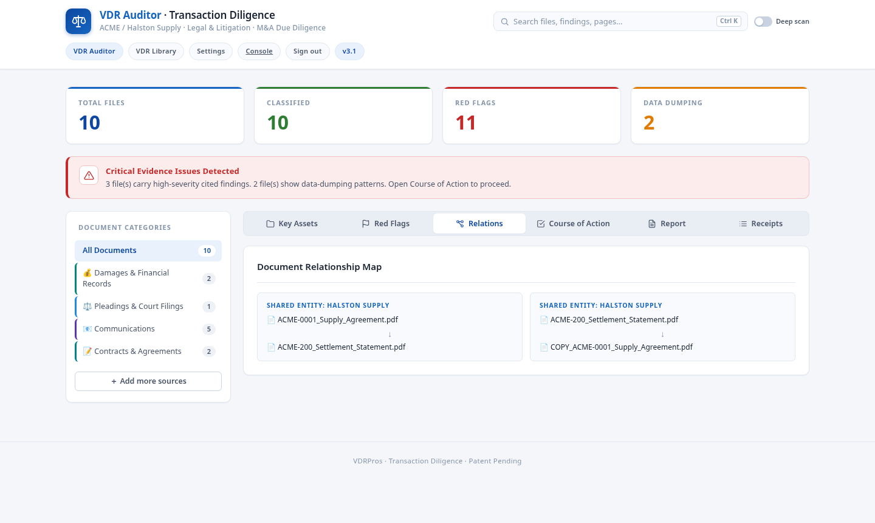Click the Classified stat card
Image resolution: width=875 pixels, height=523 pixels.
pyautogui.click(x=343, y=116)
